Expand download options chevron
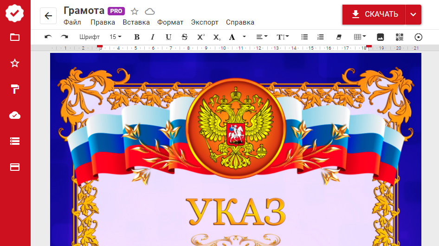Screen dimensions: 439x246 click(413, 14)
